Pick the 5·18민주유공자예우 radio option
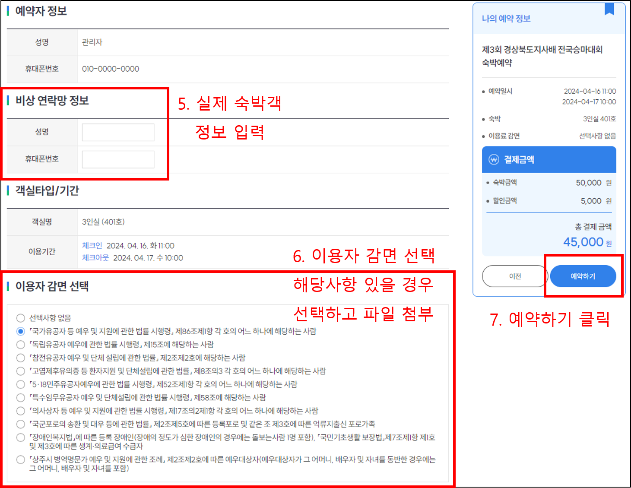631x488 pixels. (x=20, y=384)
